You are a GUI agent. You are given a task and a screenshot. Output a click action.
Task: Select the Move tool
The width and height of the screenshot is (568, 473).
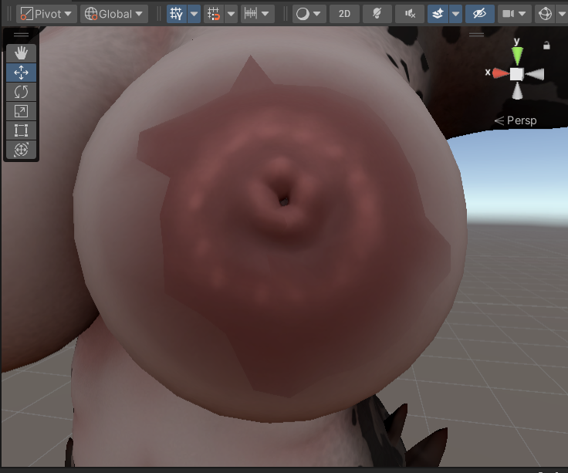tap(21, 73)
